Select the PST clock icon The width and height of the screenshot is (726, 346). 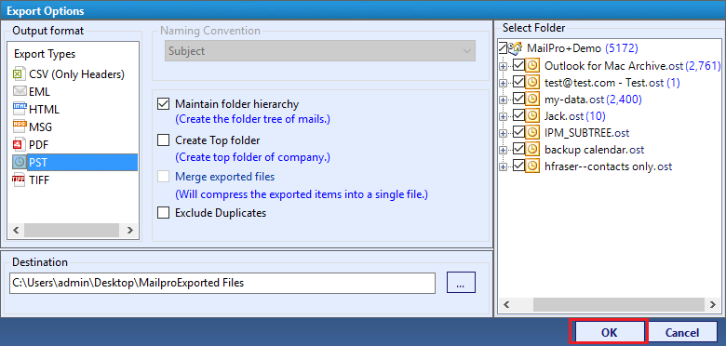point(20,163)
